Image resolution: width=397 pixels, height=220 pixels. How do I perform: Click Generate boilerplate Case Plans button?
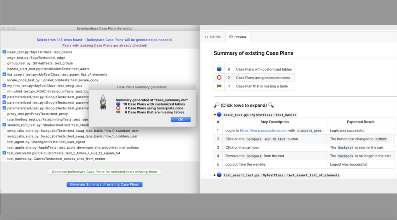(x=104, y=171)
